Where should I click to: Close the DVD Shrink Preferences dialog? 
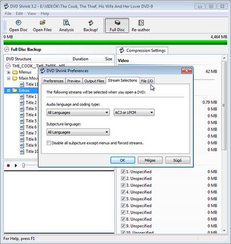pyautogui.click(x=186, y=71)
